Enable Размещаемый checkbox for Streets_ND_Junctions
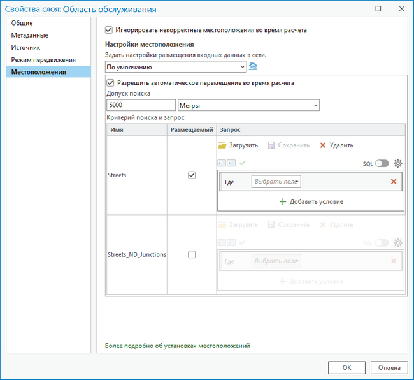Screen dimensions: 414x380 pos(192,254)
